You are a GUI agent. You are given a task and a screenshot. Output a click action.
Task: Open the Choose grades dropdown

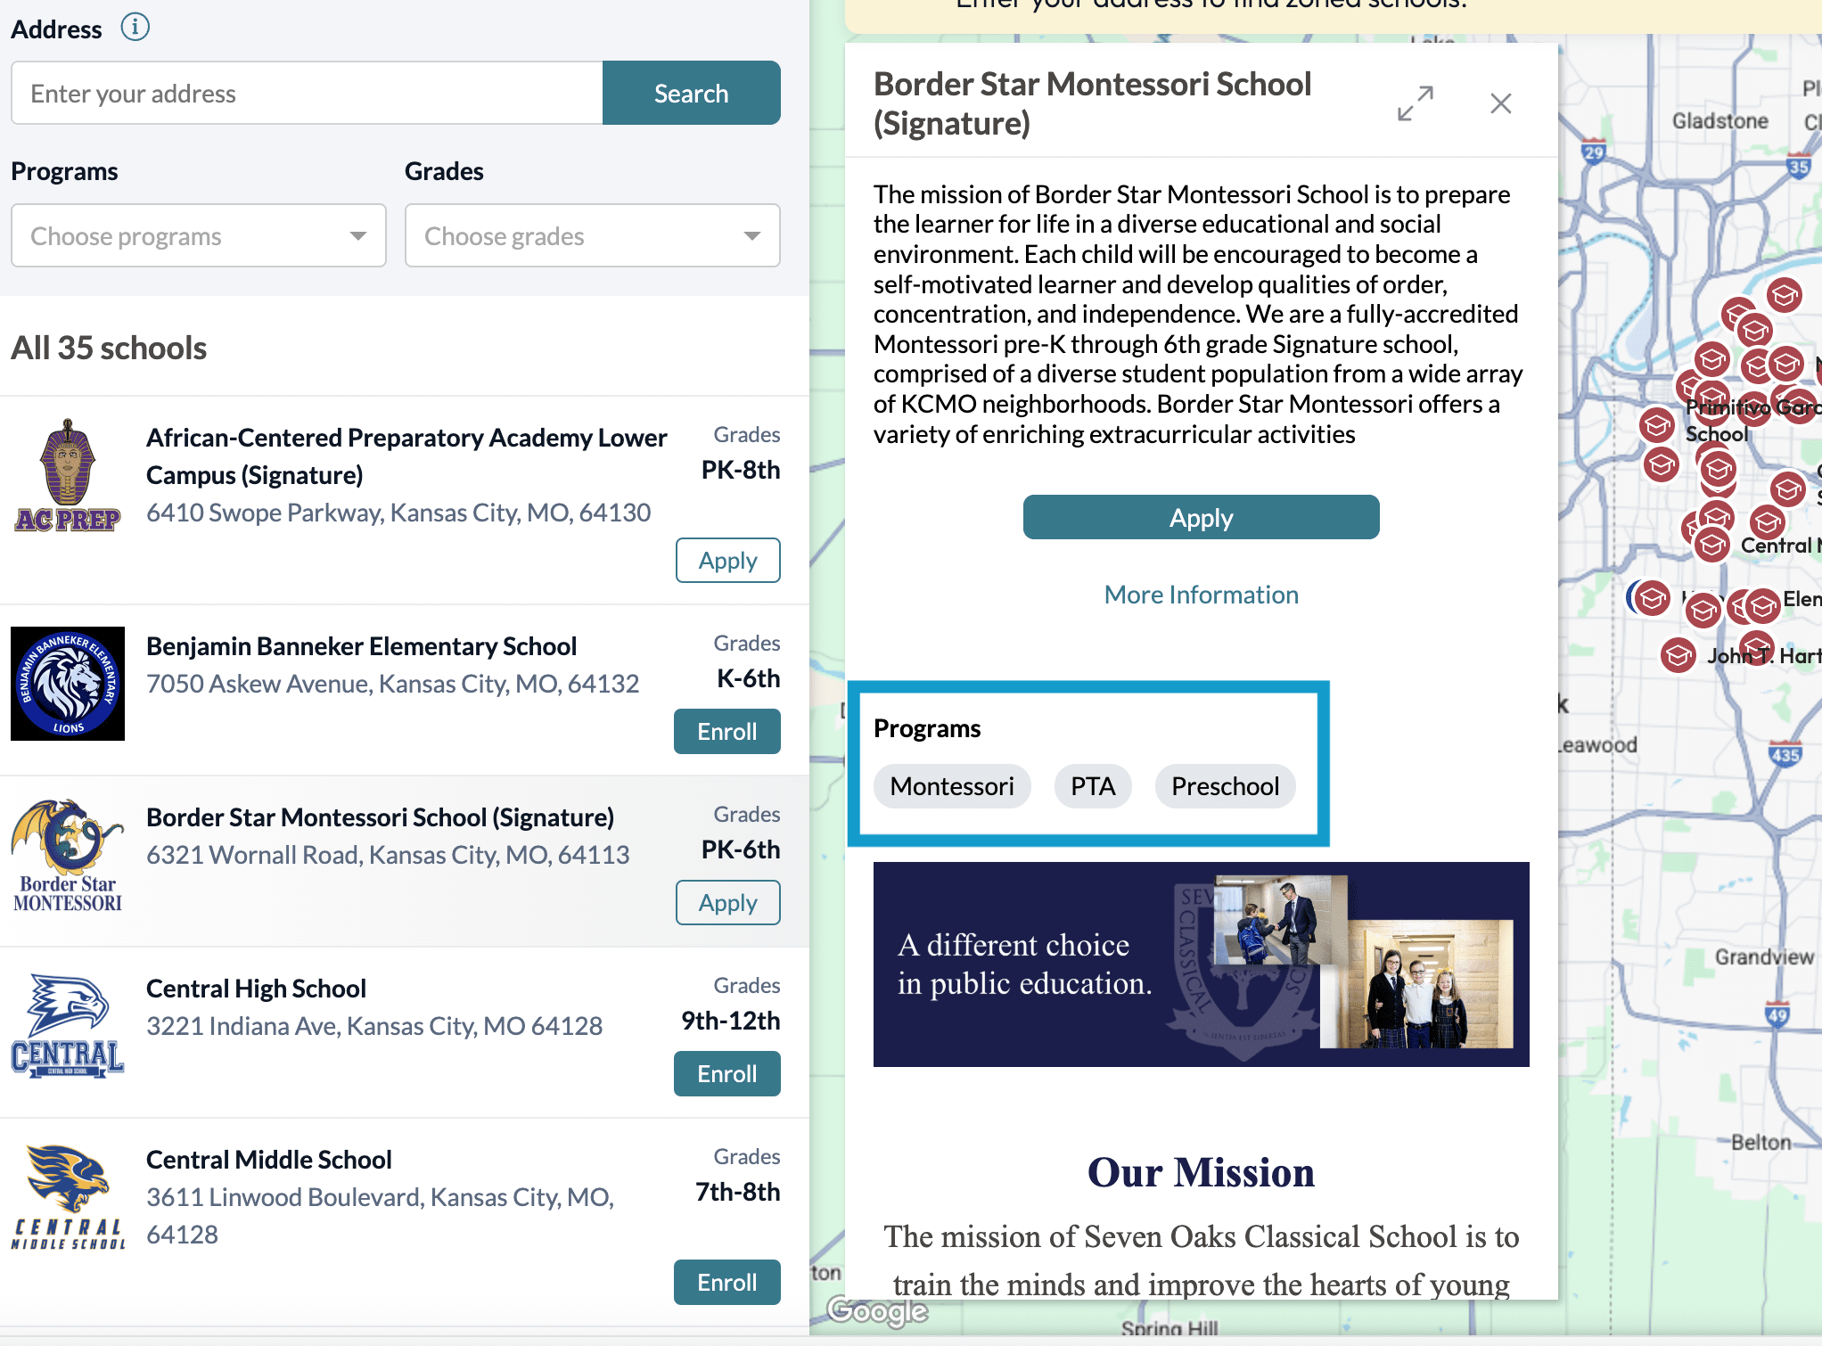(x=591, y=235)
